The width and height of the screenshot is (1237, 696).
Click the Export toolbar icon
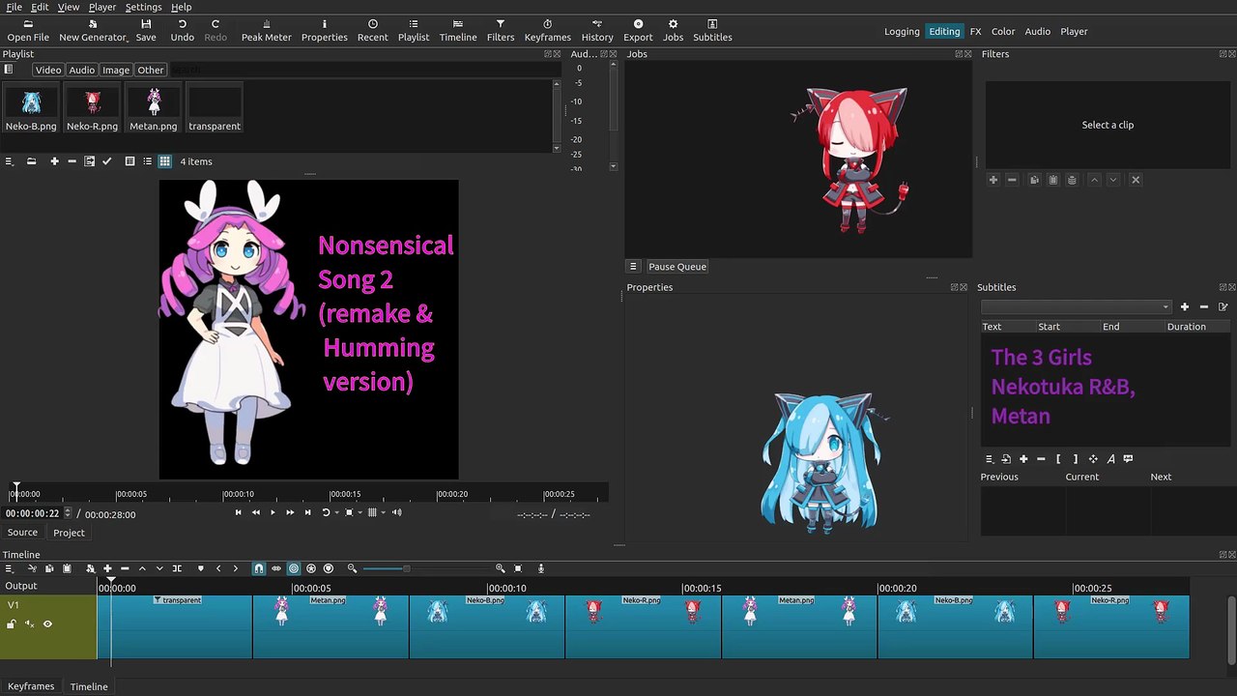pyautogui.click(x=638, y=23)
